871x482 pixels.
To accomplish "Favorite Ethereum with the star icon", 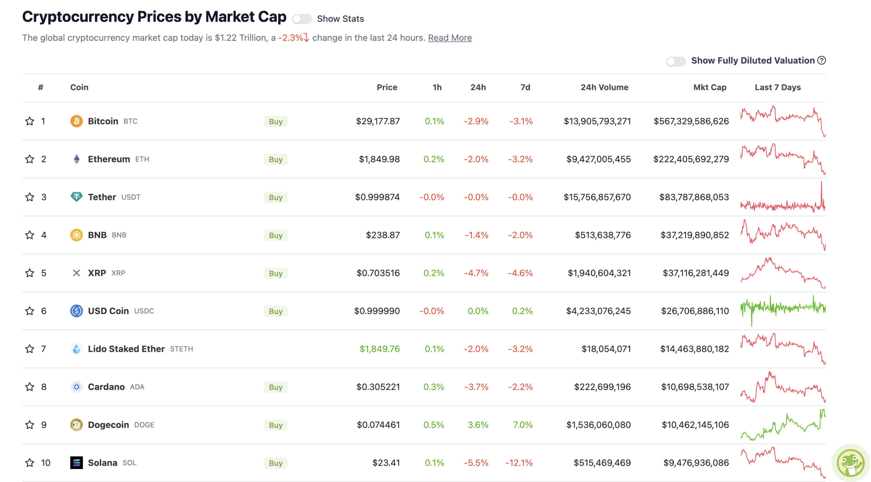I will pyautogui.click(x=30, y=159).
